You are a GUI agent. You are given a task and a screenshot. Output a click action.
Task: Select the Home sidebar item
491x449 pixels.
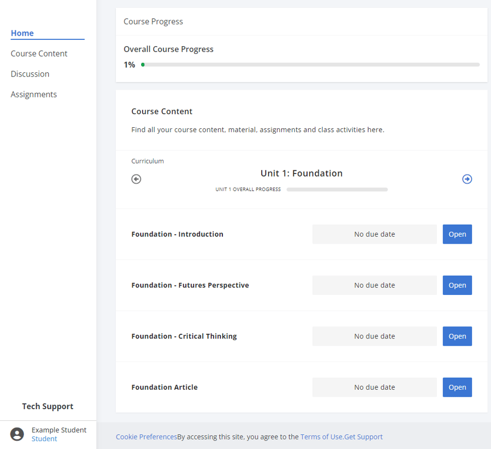(x=22, y=33)
